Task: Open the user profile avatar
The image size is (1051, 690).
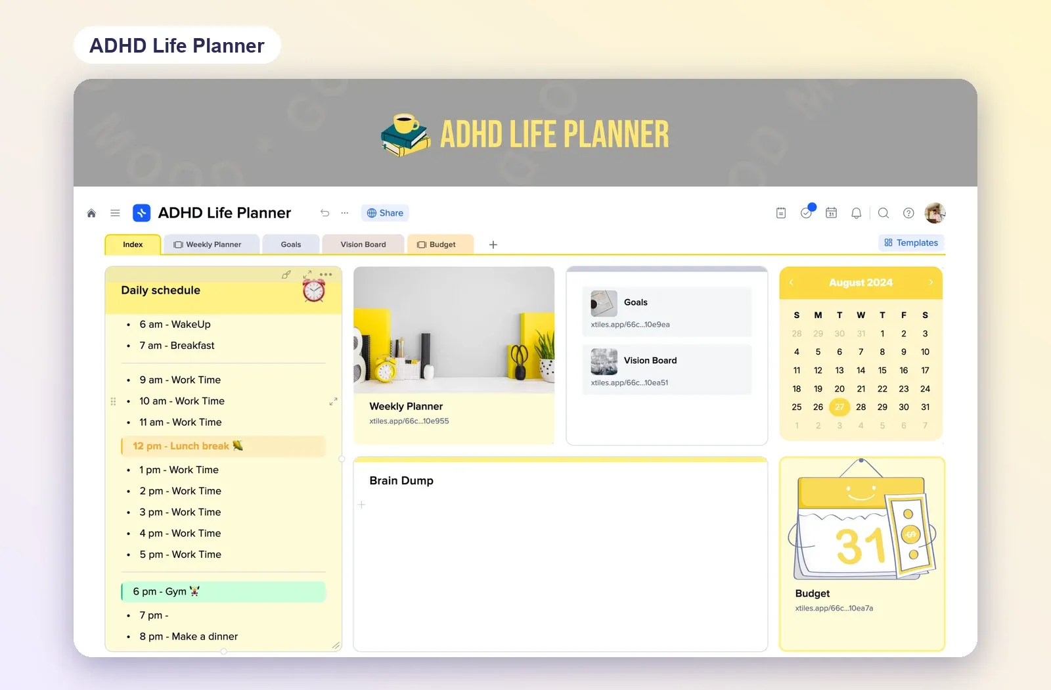Action: coord(935,213)
